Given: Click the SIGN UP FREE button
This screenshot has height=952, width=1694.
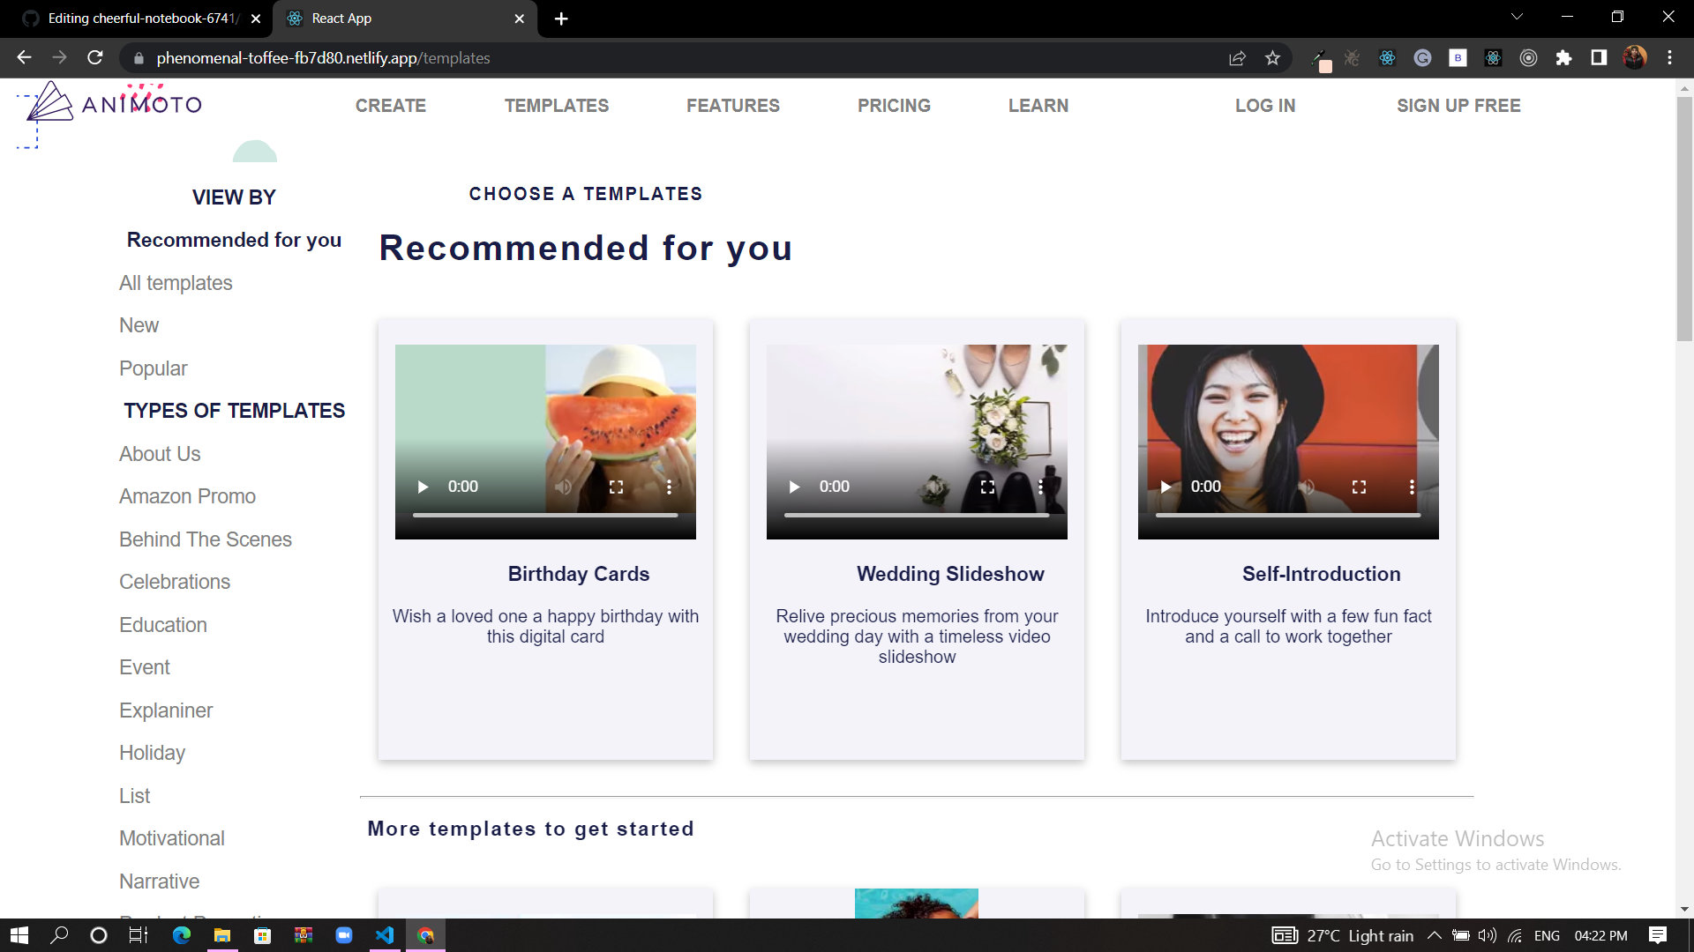Looking at the screenshot, I should [x=1459, y=105].
